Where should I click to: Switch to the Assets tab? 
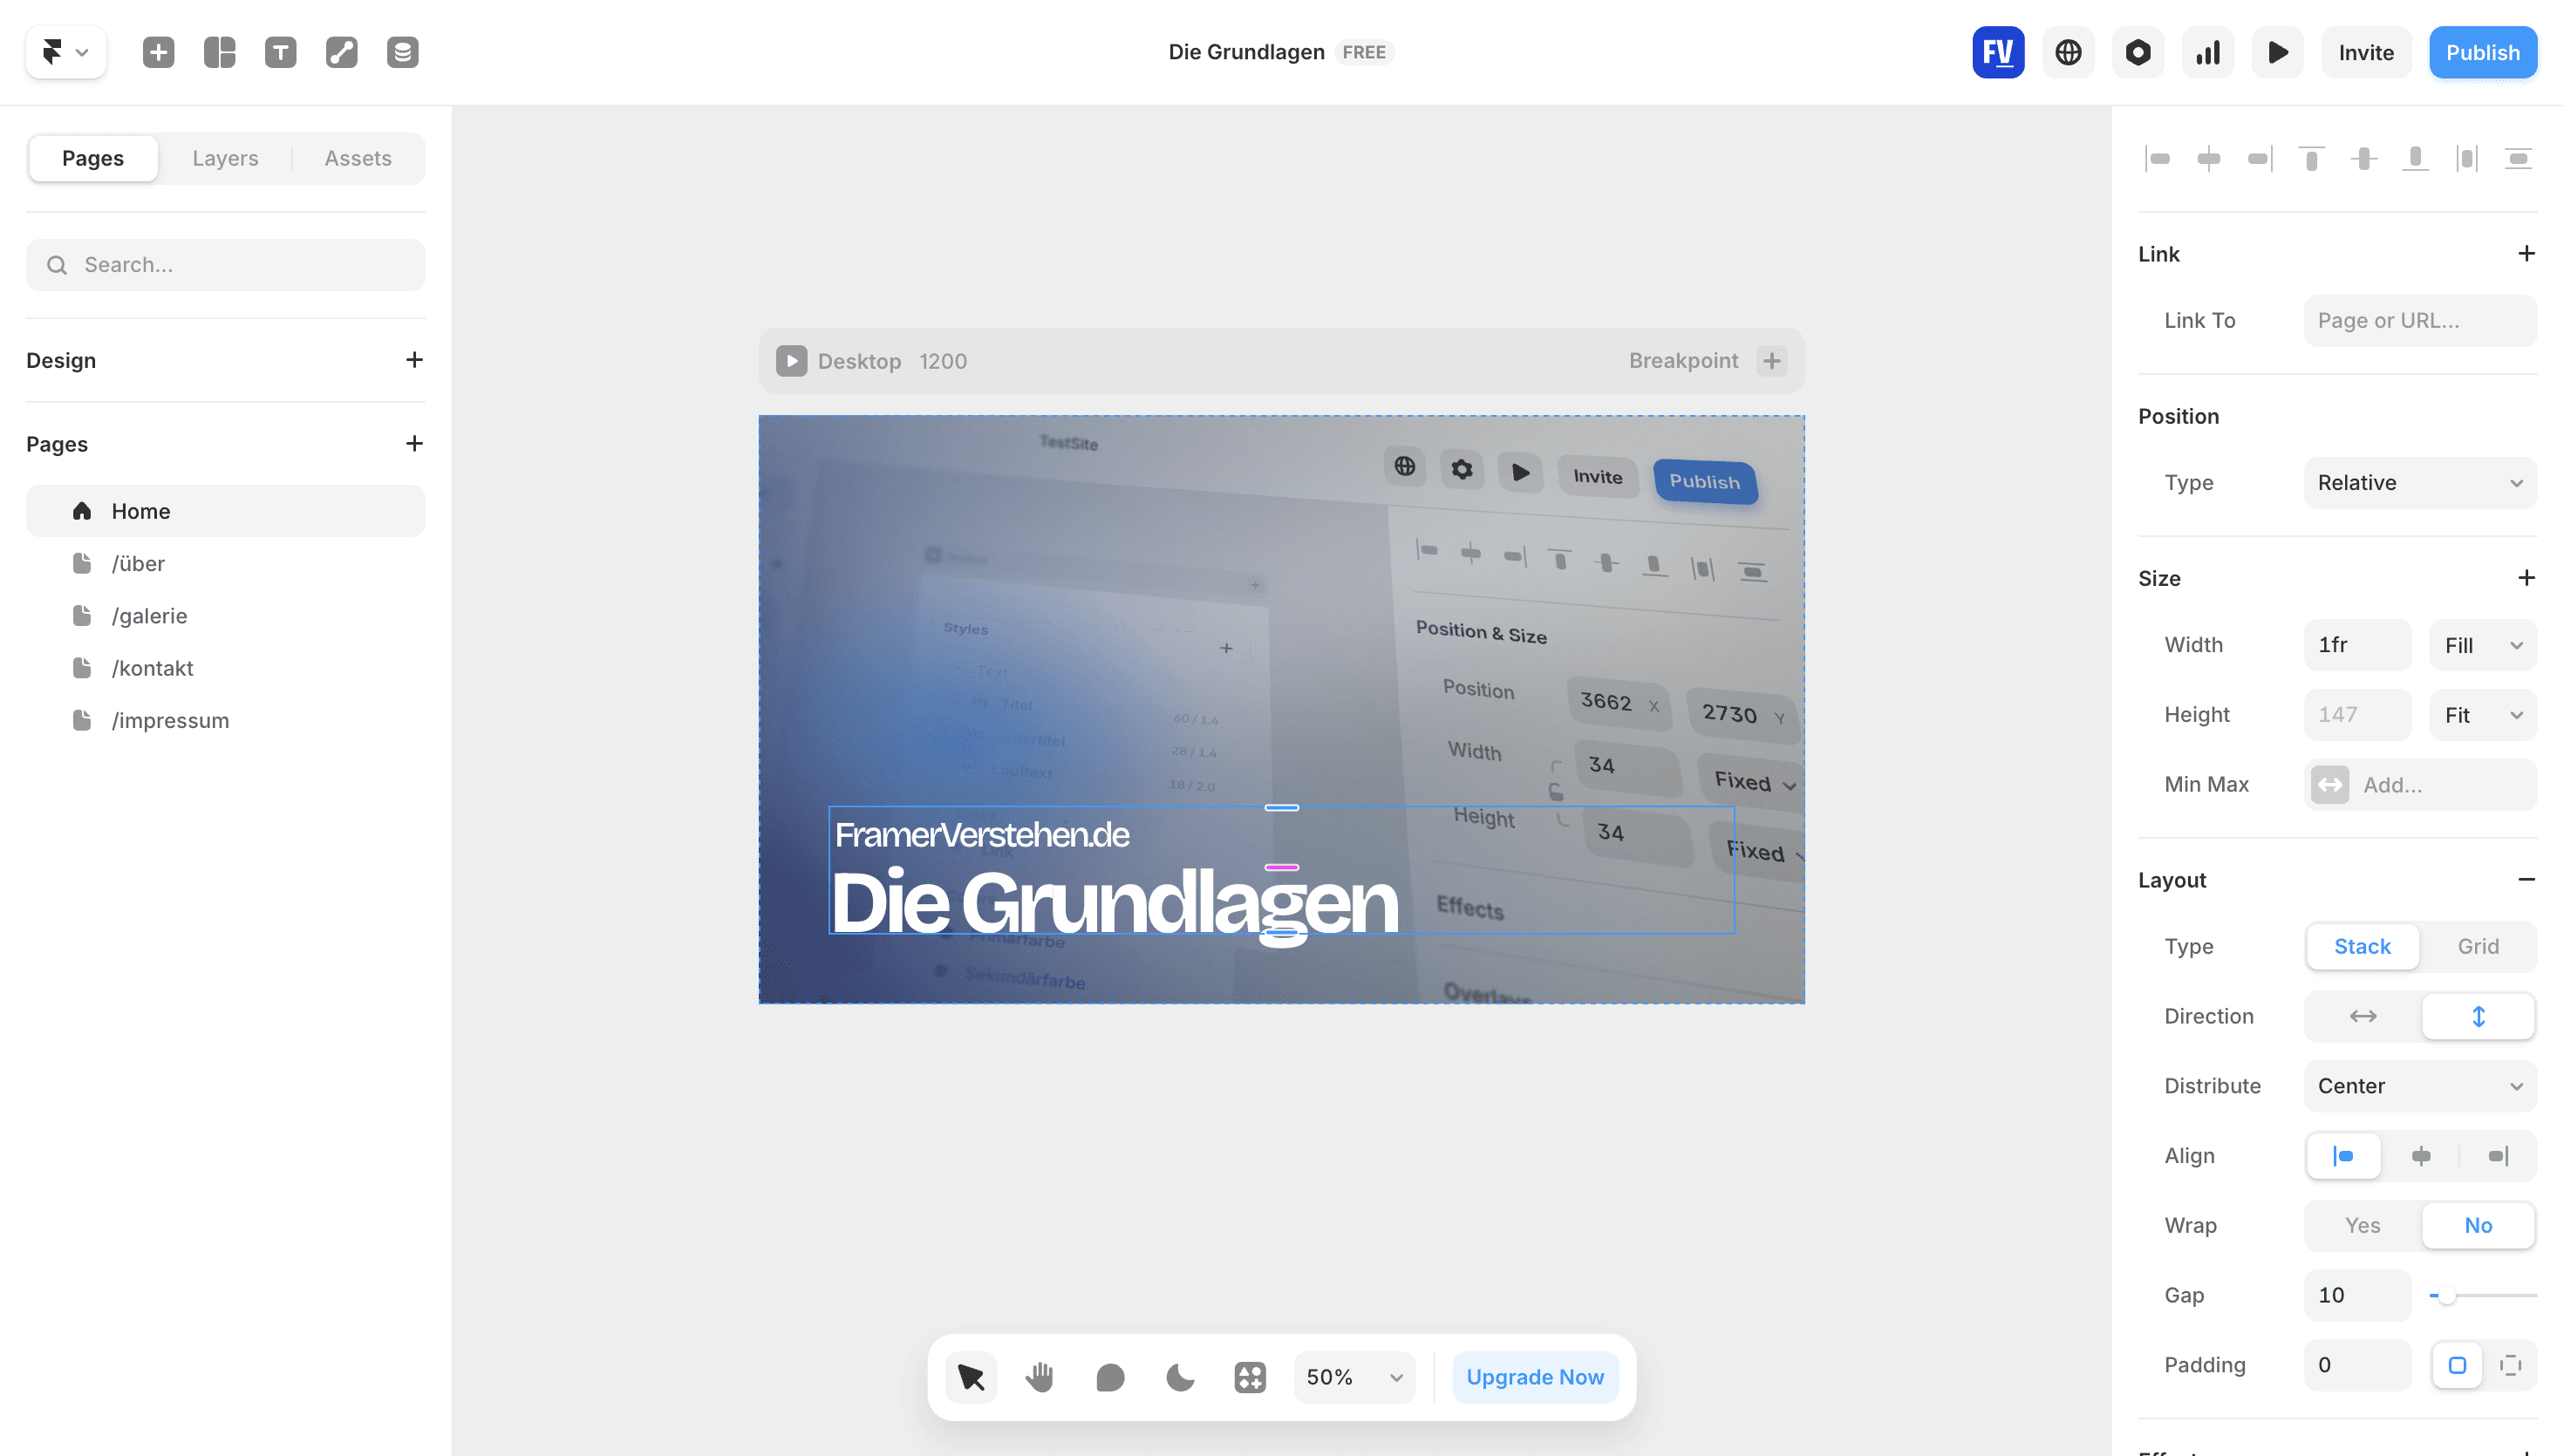(x=357, y=157)
